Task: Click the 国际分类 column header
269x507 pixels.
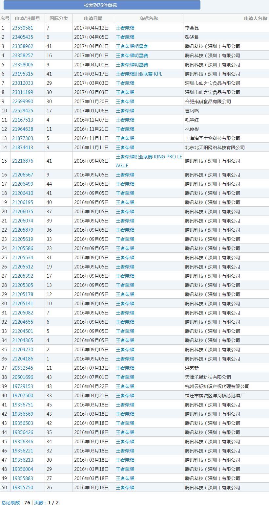Action: coord(59,18)
